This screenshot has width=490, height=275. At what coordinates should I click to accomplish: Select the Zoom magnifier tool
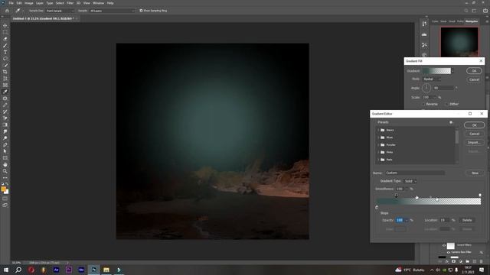pyautogui.click(x=5, y=171)
